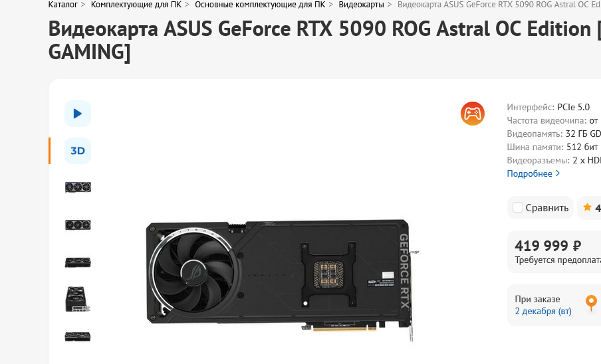
Task: Select second thumbnail showing front fans
Action: [78, 225]
